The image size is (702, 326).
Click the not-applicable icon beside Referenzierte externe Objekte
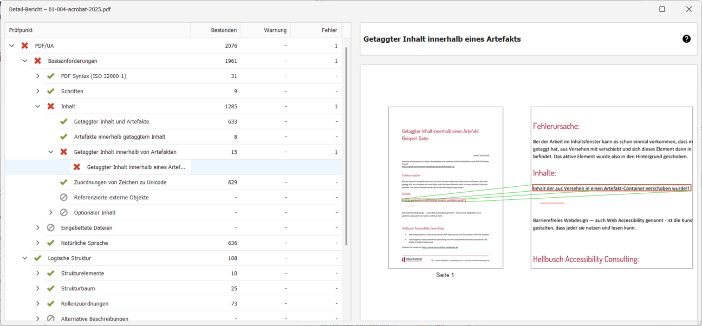(64, 198)
